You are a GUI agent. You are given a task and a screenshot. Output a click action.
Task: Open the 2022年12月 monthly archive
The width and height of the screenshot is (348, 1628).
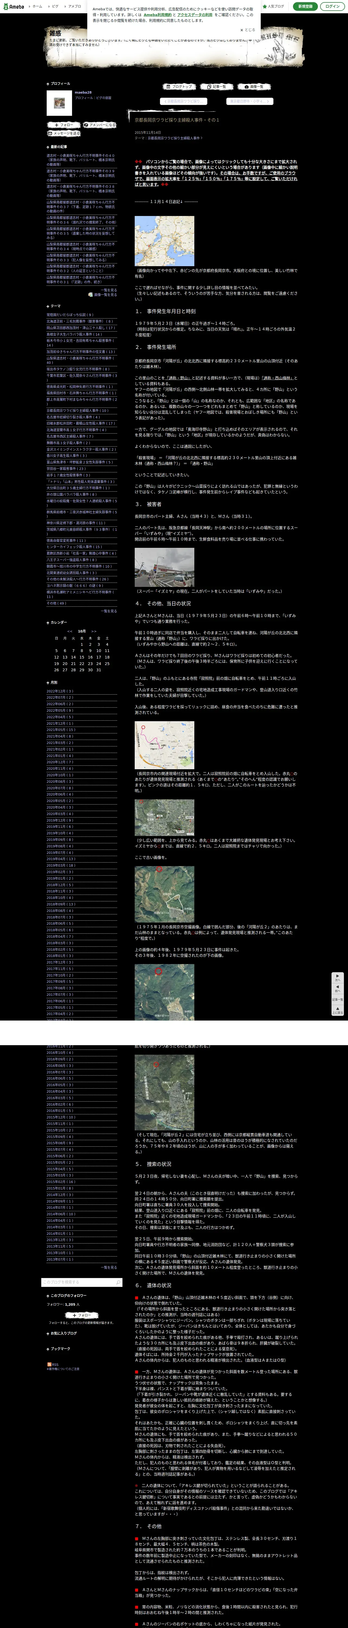(60, 691)
